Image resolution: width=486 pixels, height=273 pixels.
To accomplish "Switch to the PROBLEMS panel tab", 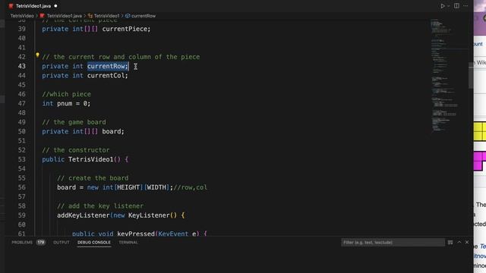I will 22,243.
